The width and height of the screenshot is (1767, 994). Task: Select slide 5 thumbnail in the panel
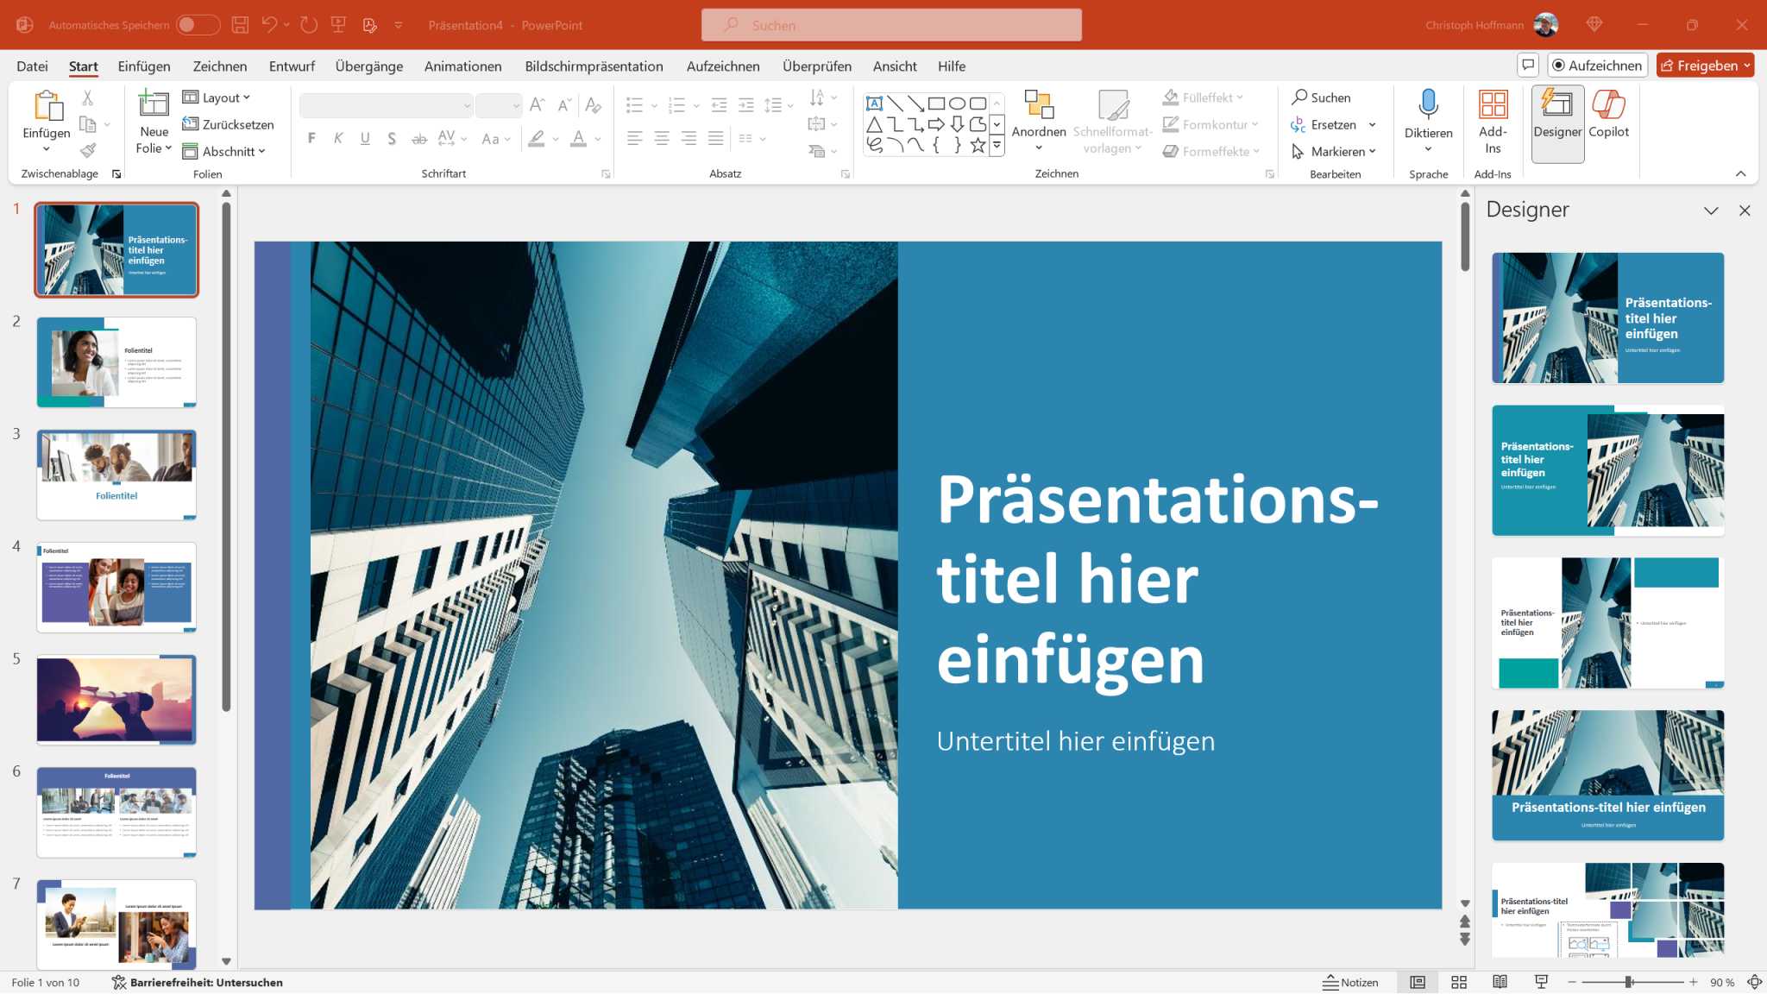point(116,699)
